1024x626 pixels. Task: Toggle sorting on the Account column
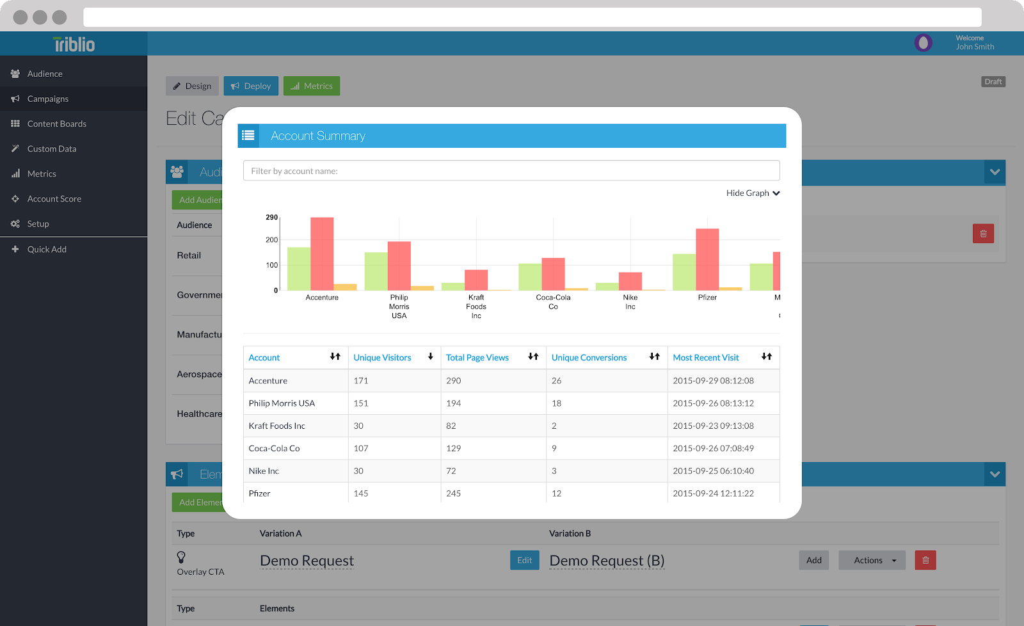coord(335,357)
